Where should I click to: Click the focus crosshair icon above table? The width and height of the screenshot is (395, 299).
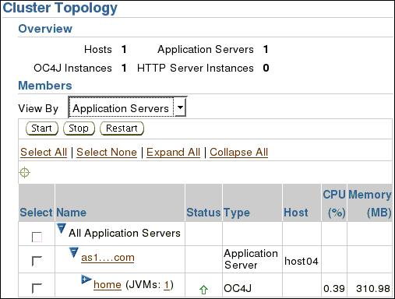(x=25, y=172)
